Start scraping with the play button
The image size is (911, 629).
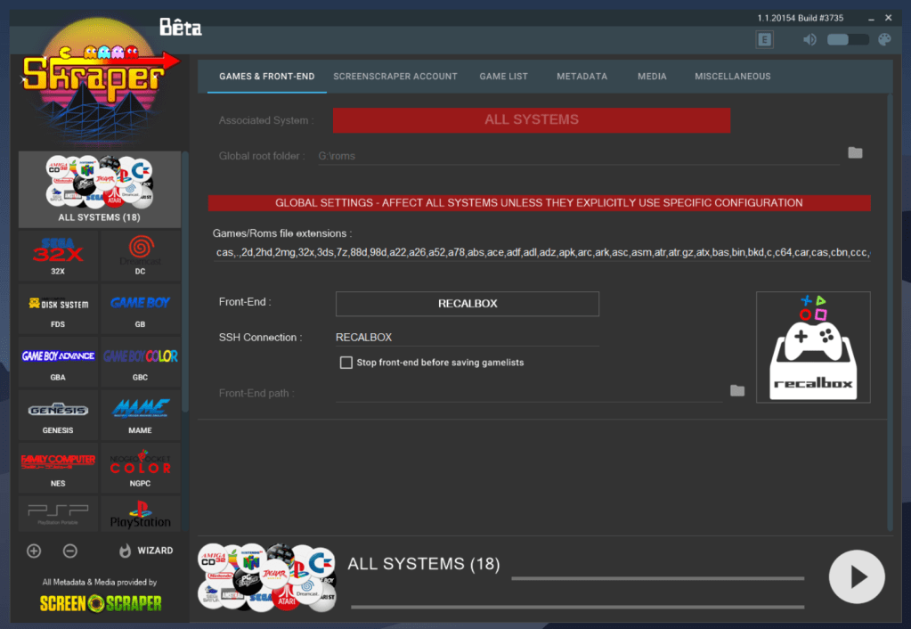pos(856,577)
